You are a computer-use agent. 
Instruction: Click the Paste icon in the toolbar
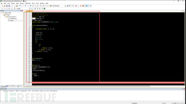17,6
